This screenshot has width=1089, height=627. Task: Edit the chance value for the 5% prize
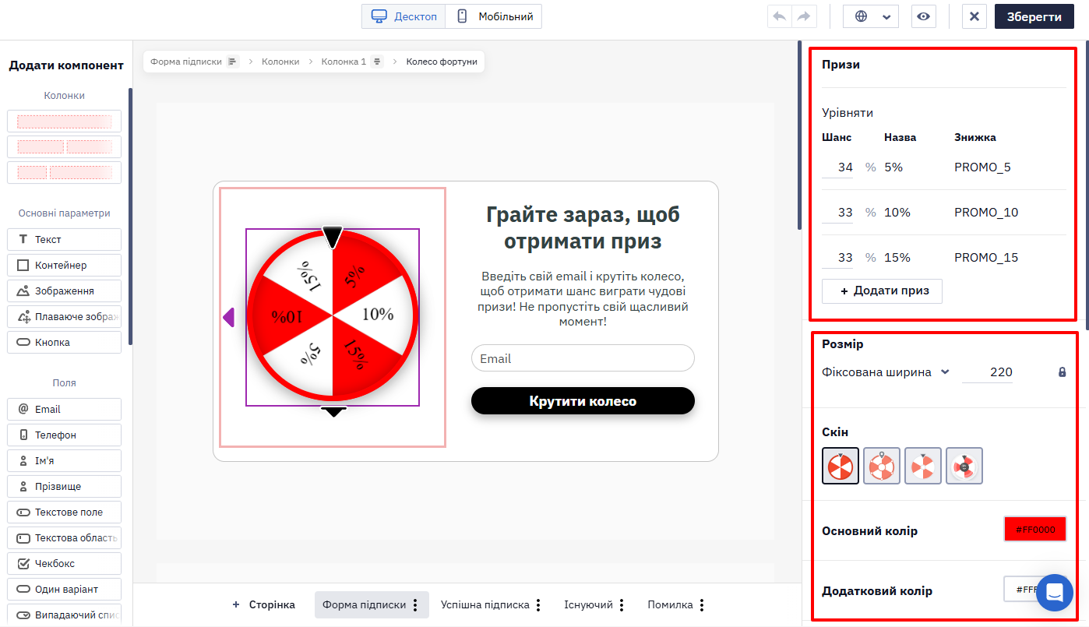click(x=838, y=167)
